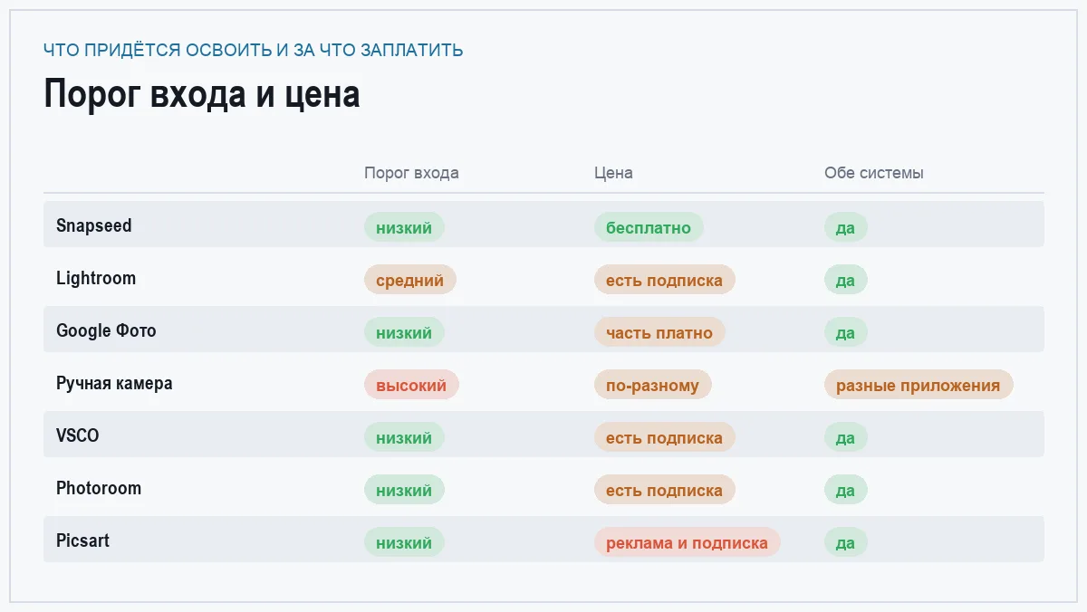Image resolution: width=1087 pixels, height=612 pixels.
Task: Click 'средний' badge in Lightroom row
Action: point(410,280)
